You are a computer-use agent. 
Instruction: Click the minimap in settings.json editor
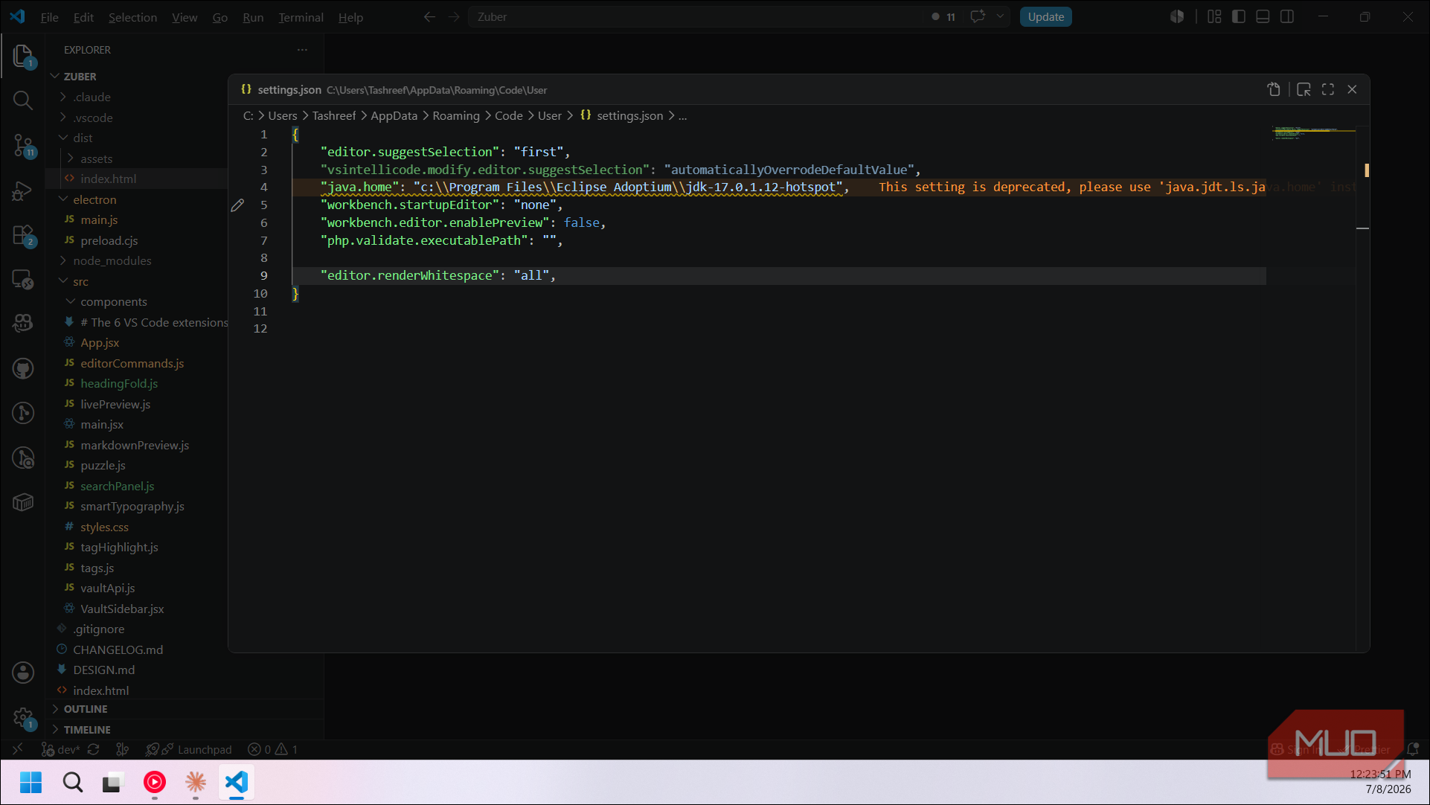(1312, 133)
